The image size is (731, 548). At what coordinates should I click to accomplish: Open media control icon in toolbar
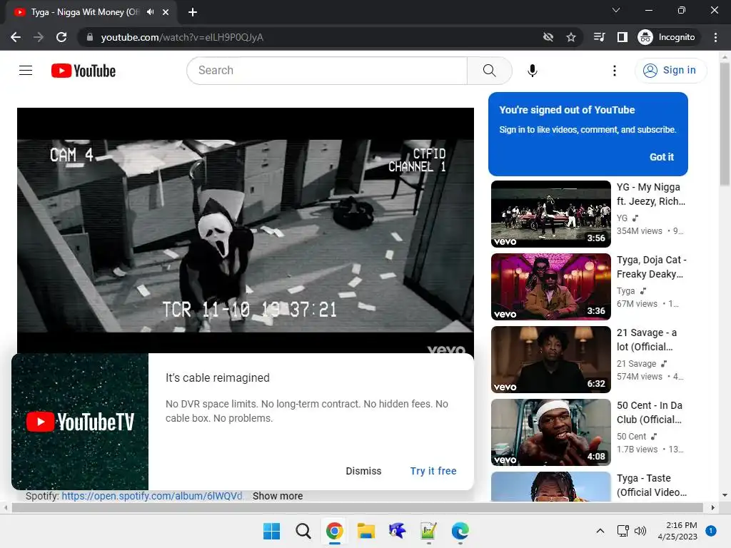pos(600,37)
